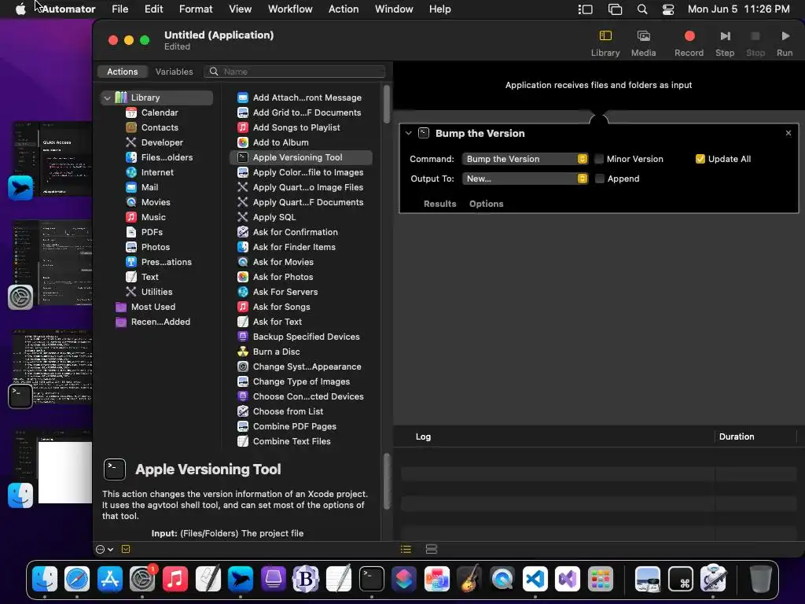
Task: Choose the Burn a Disc action
Action: coord(276,352)
